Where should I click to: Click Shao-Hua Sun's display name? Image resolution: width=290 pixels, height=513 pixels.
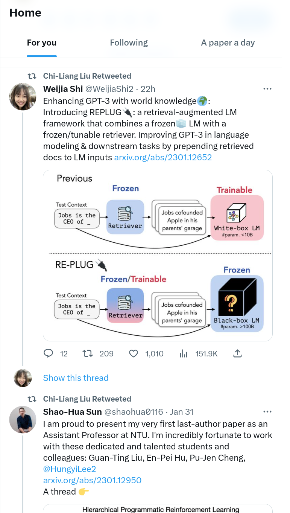(73, 412)
